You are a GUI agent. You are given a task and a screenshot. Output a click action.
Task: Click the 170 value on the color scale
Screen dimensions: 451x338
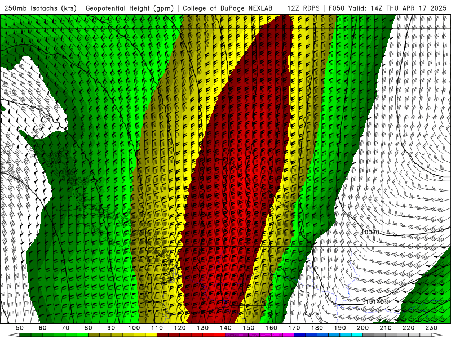tap(294, 328)
